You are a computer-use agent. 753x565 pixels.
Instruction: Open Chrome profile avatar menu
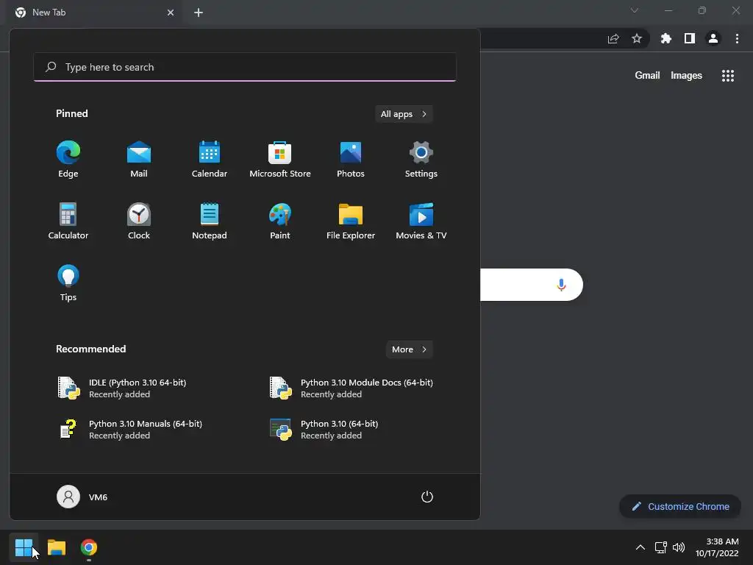point(713,38)
